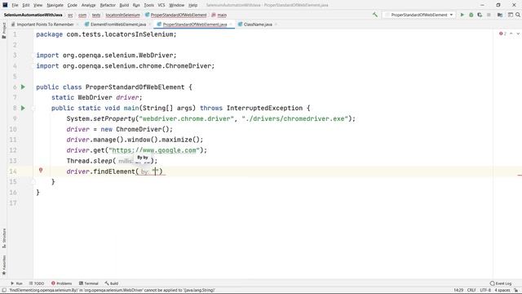Open the Event Log
The width and height of the screenshot is (522, 294).
tap(501, 283)
